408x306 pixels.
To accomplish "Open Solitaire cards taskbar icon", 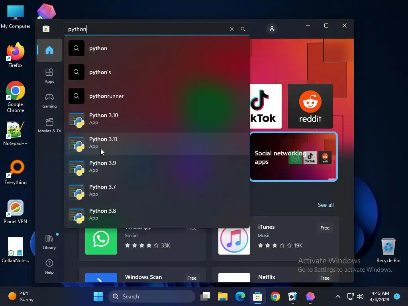I will pos(292,296).
